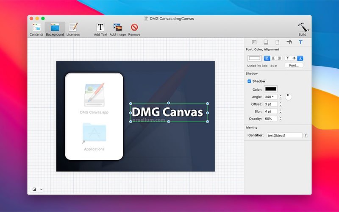
Task: Switch to the Licenses tab
Action: coord(73,29)
